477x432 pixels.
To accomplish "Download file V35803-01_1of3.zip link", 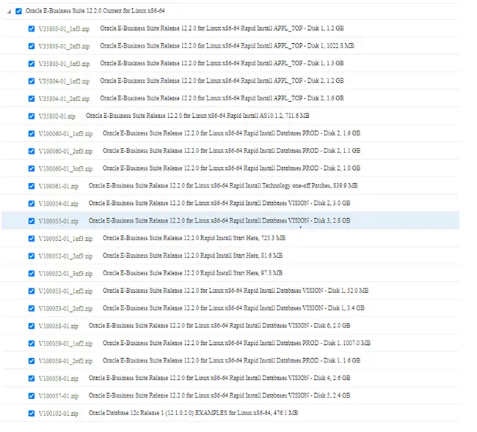I will point(64,29).
